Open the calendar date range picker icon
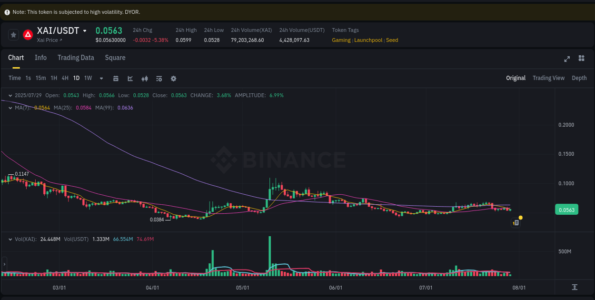This screenshot has height=300, width=595. click(116, 78)
